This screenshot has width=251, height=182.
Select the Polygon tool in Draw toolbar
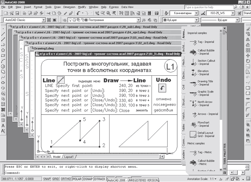pyautogui.click(x=3, y=50)
